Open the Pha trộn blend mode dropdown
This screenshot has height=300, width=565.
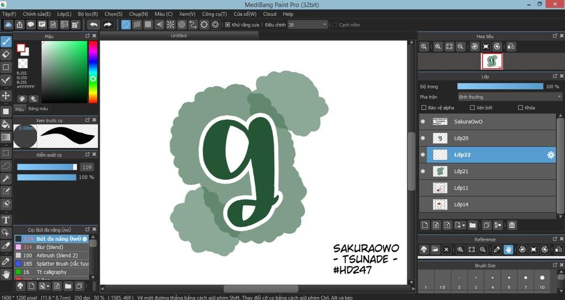click(x=509, y=97)
